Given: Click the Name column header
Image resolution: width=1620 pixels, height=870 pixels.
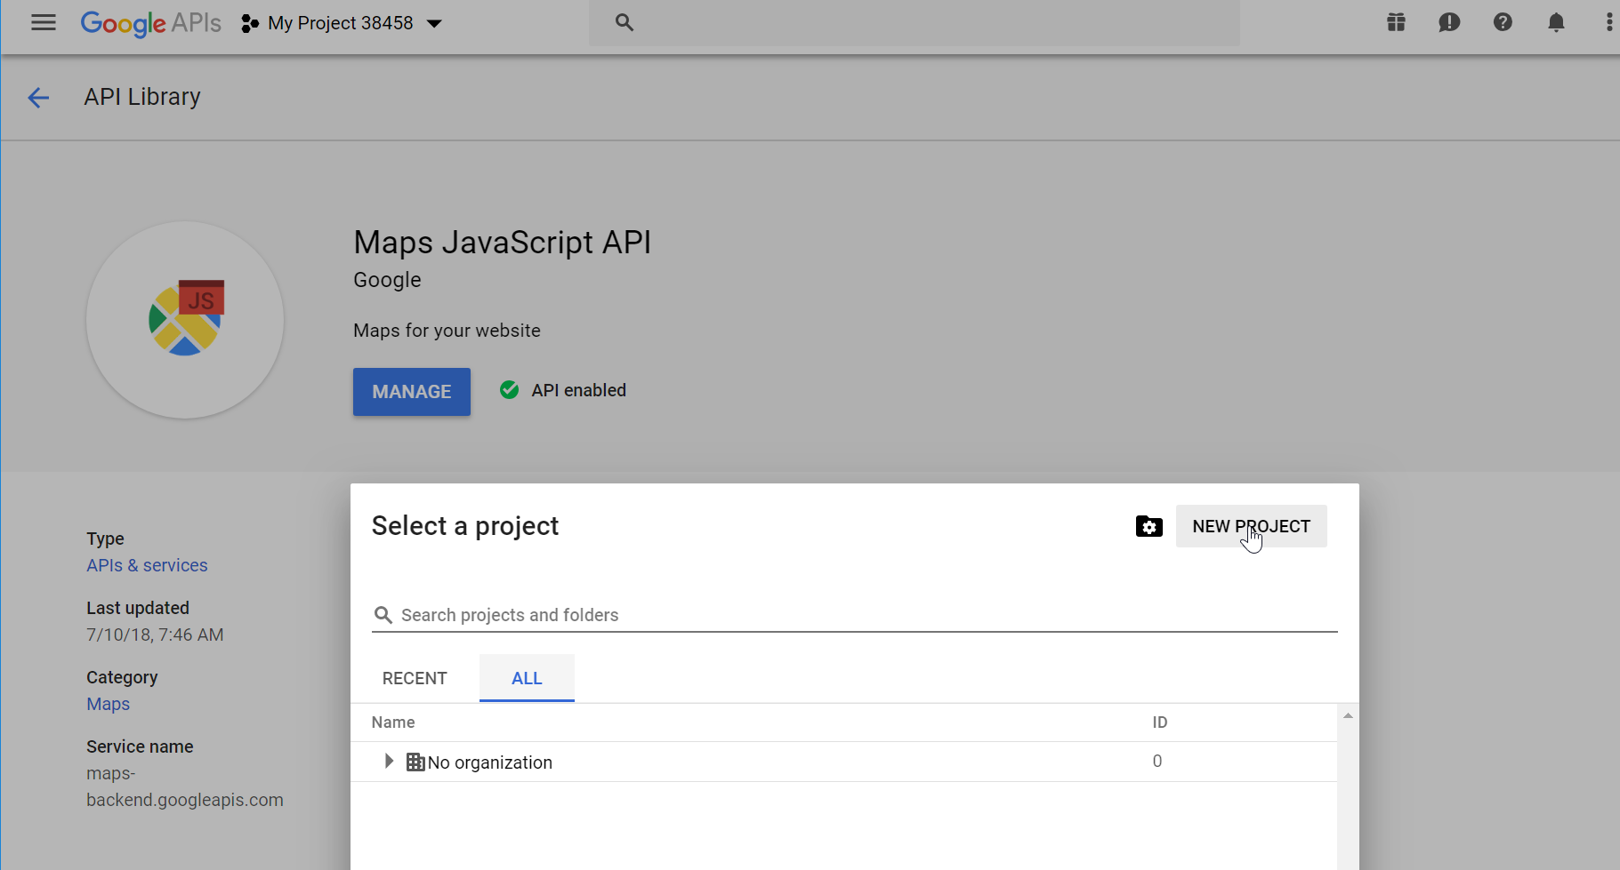Looking at the screenshot, I should click(393, 722).
